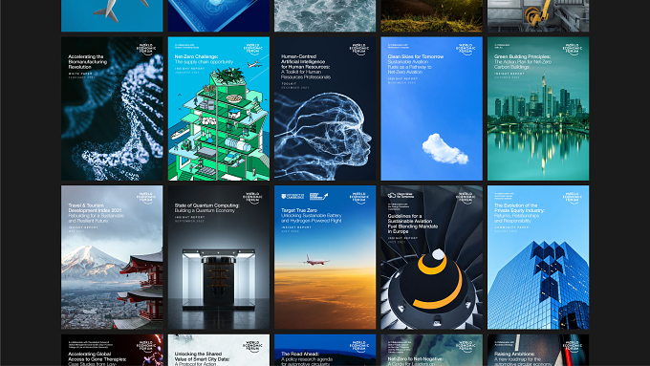Open the State of Quantum Computing report cover

coord(219,257)
